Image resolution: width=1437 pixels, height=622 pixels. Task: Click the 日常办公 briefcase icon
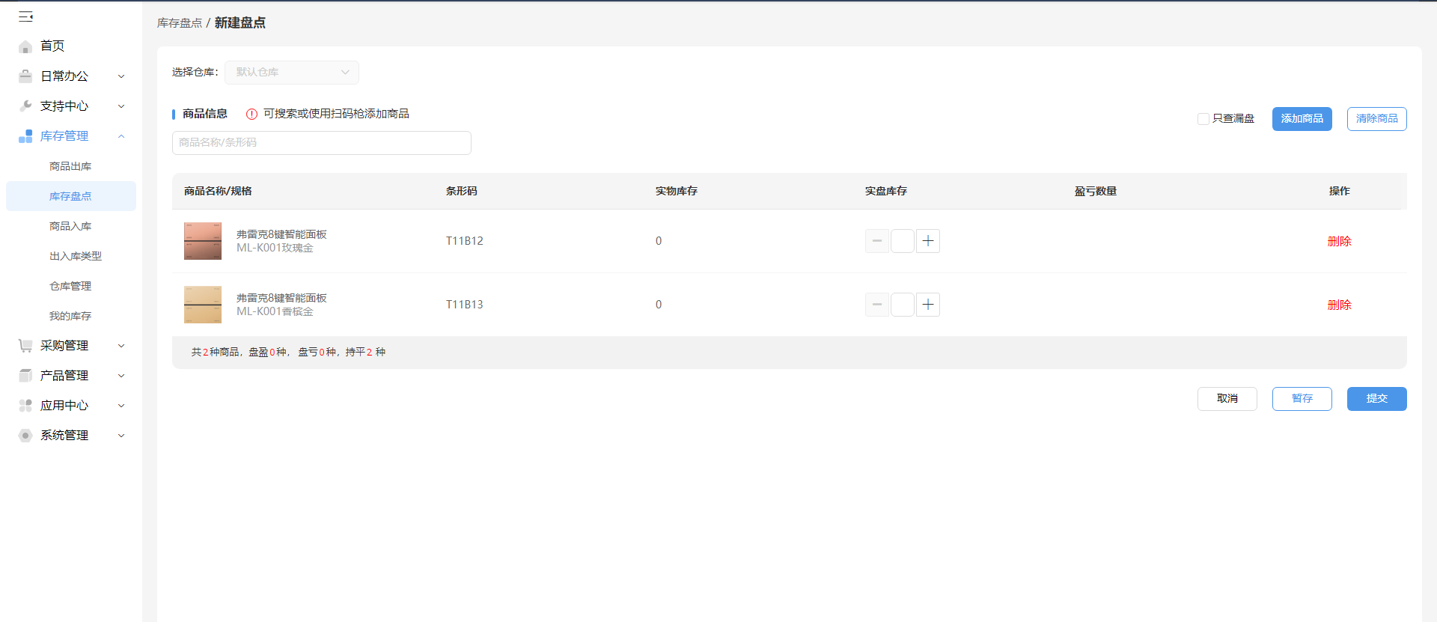(x=25, y=76)
